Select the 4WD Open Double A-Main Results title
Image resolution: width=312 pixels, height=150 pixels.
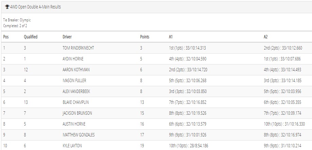[35, 7]
